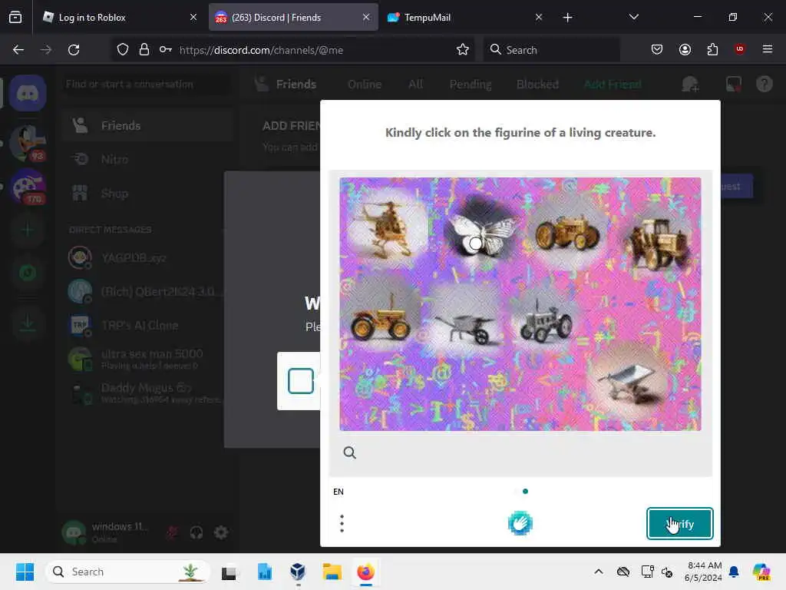The image size is (786, 590).
Task: Open the Windows Start menu
Action: pos(25,572)
